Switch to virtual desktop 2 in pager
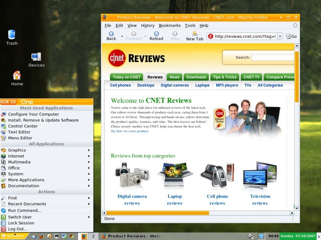321x240 pixels. pyautogui.click(x=93, y=236)
